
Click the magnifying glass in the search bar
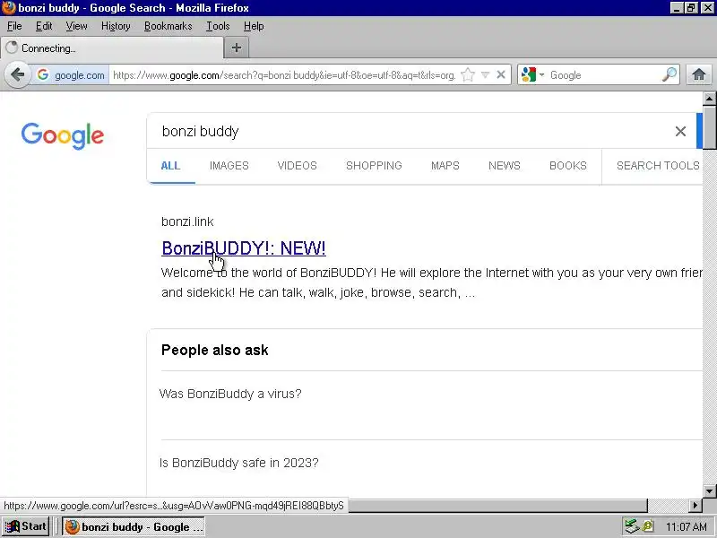pos(669,74)
